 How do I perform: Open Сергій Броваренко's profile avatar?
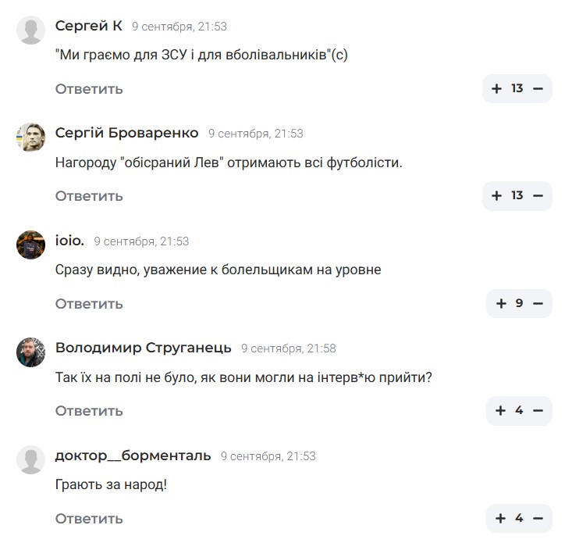tap(30, 137)
